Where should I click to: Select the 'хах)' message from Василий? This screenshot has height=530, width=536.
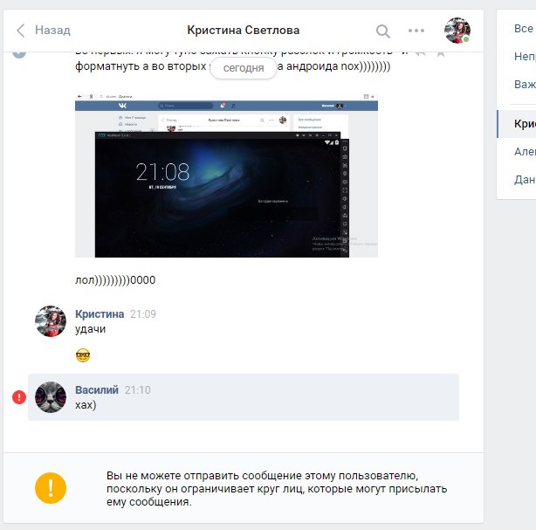click(x=86, y=406)
